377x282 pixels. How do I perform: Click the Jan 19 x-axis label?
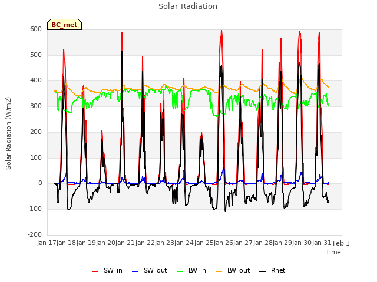click(86, 243)
